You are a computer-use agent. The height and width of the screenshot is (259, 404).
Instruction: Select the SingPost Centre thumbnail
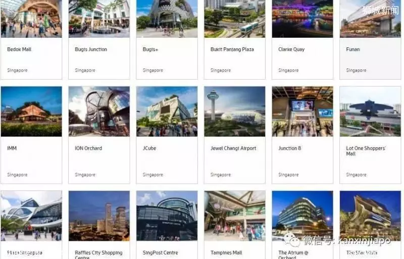tap(167, 216)
